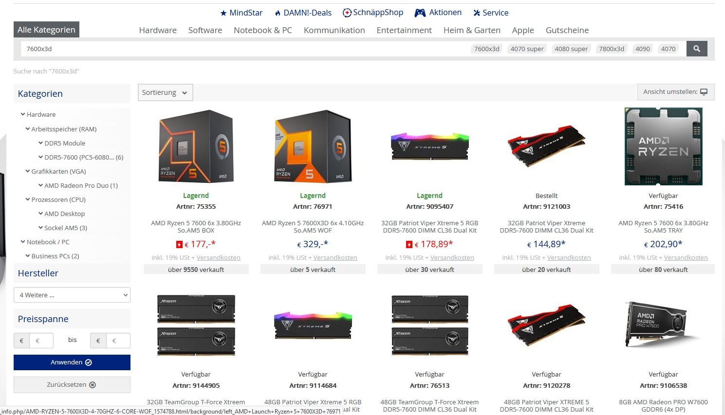Click the magnifier search button
725x415 pixels.
[697, 49]
